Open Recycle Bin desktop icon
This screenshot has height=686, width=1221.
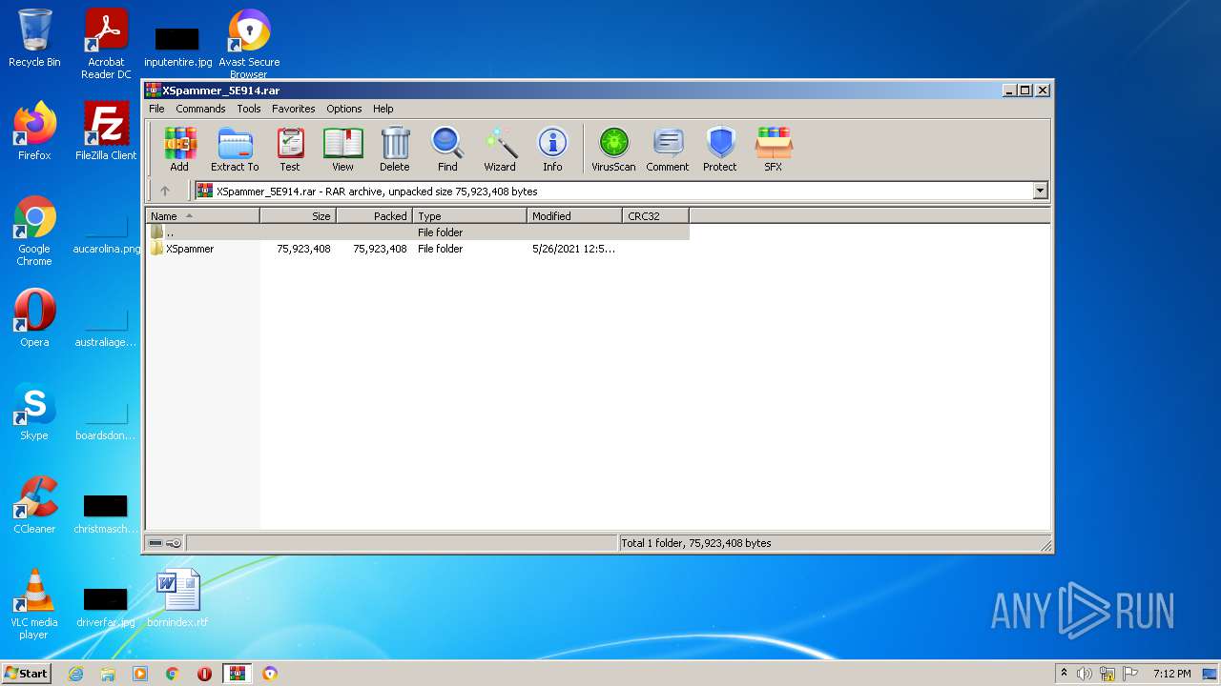[x=34, y=38]
